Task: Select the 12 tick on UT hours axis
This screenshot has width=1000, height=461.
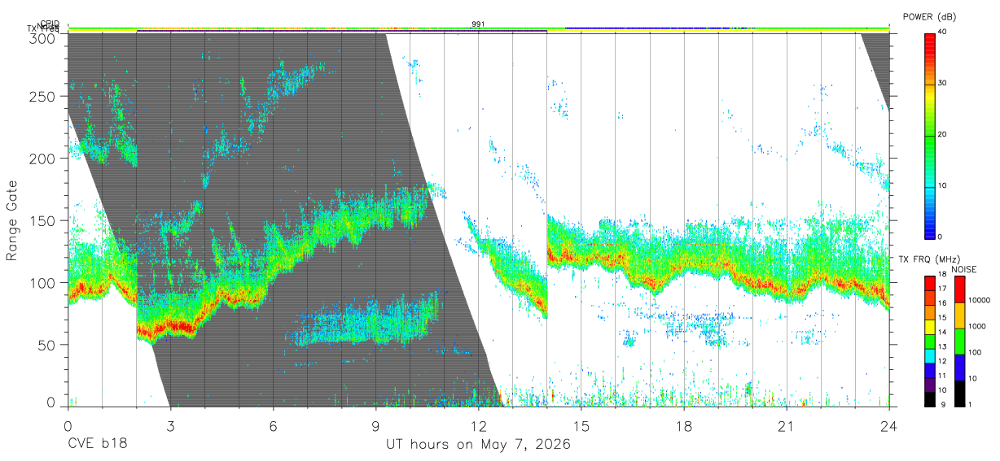Action: [478, 425]
